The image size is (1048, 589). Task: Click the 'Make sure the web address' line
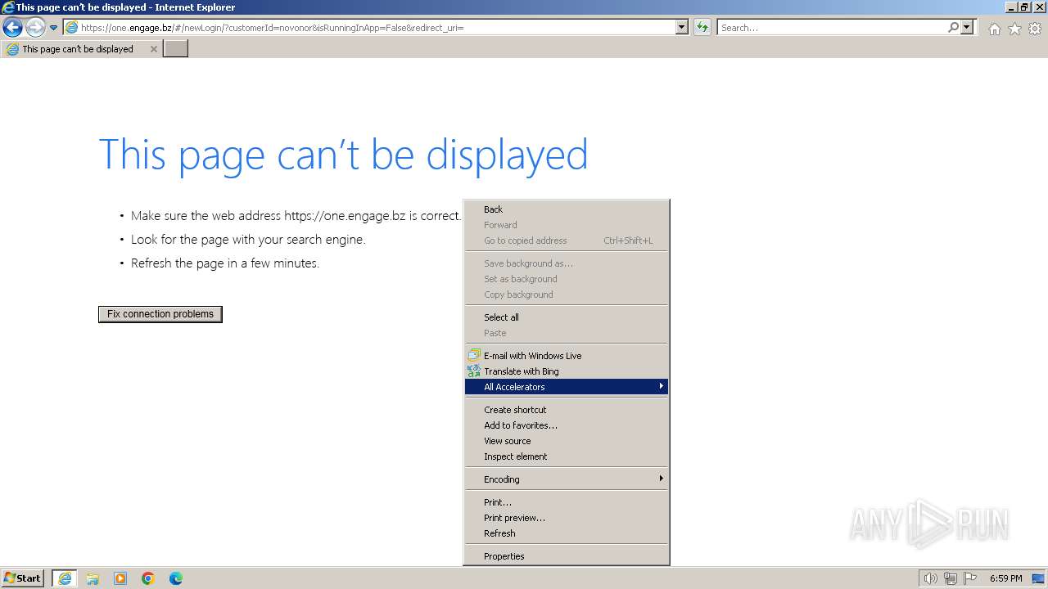[296, 216]
